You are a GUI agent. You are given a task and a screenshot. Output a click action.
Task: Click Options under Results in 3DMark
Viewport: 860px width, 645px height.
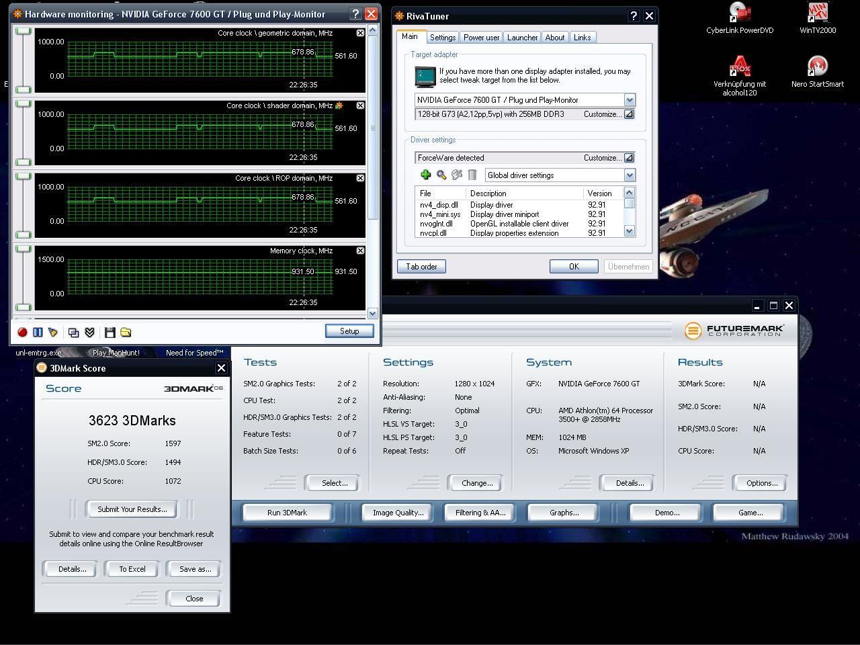(x=761, y=483)
